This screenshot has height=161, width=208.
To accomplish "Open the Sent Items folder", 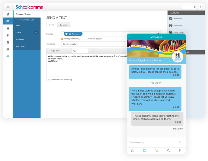I will (x=20, y=46).
